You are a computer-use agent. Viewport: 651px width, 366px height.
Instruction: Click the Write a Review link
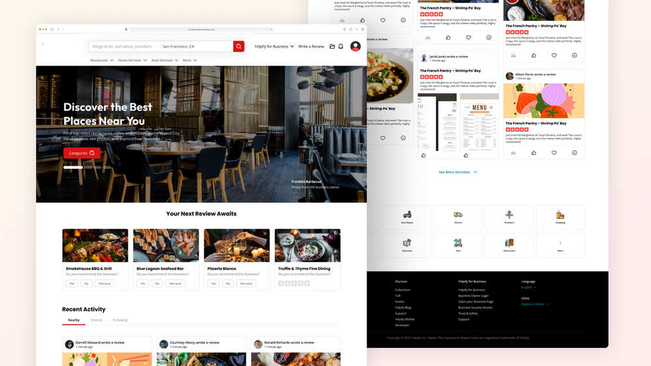pos(311,46)
